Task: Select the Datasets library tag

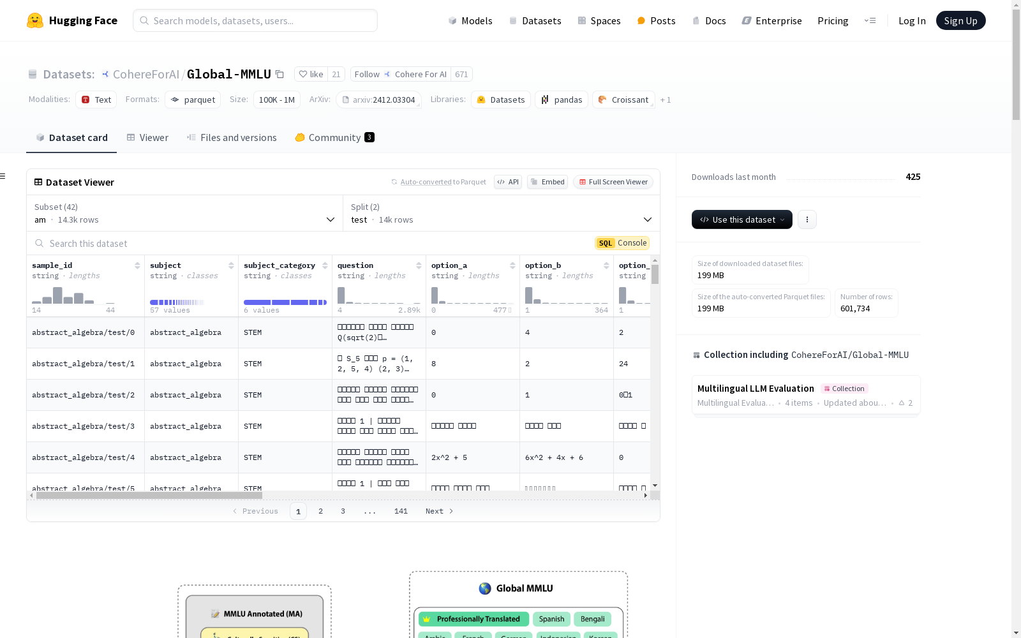Action: point(501,100)
